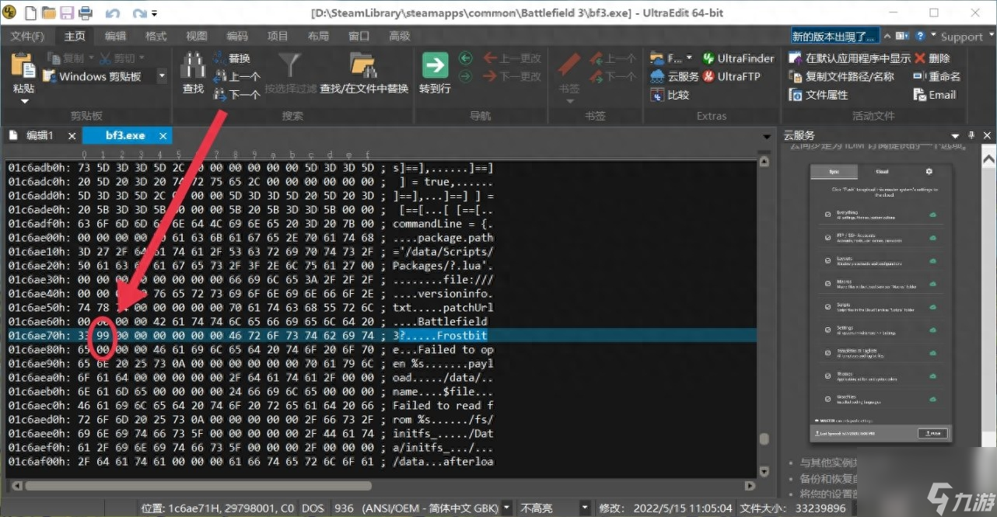Viewport: 997px width, 517px height.
Task: Switch to the 高级 ribbon tab
Action: 400,36
